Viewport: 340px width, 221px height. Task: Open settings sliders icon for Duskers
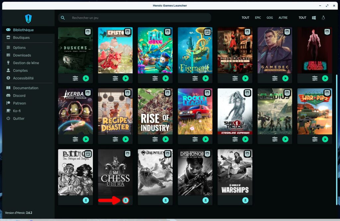[75, 78]
